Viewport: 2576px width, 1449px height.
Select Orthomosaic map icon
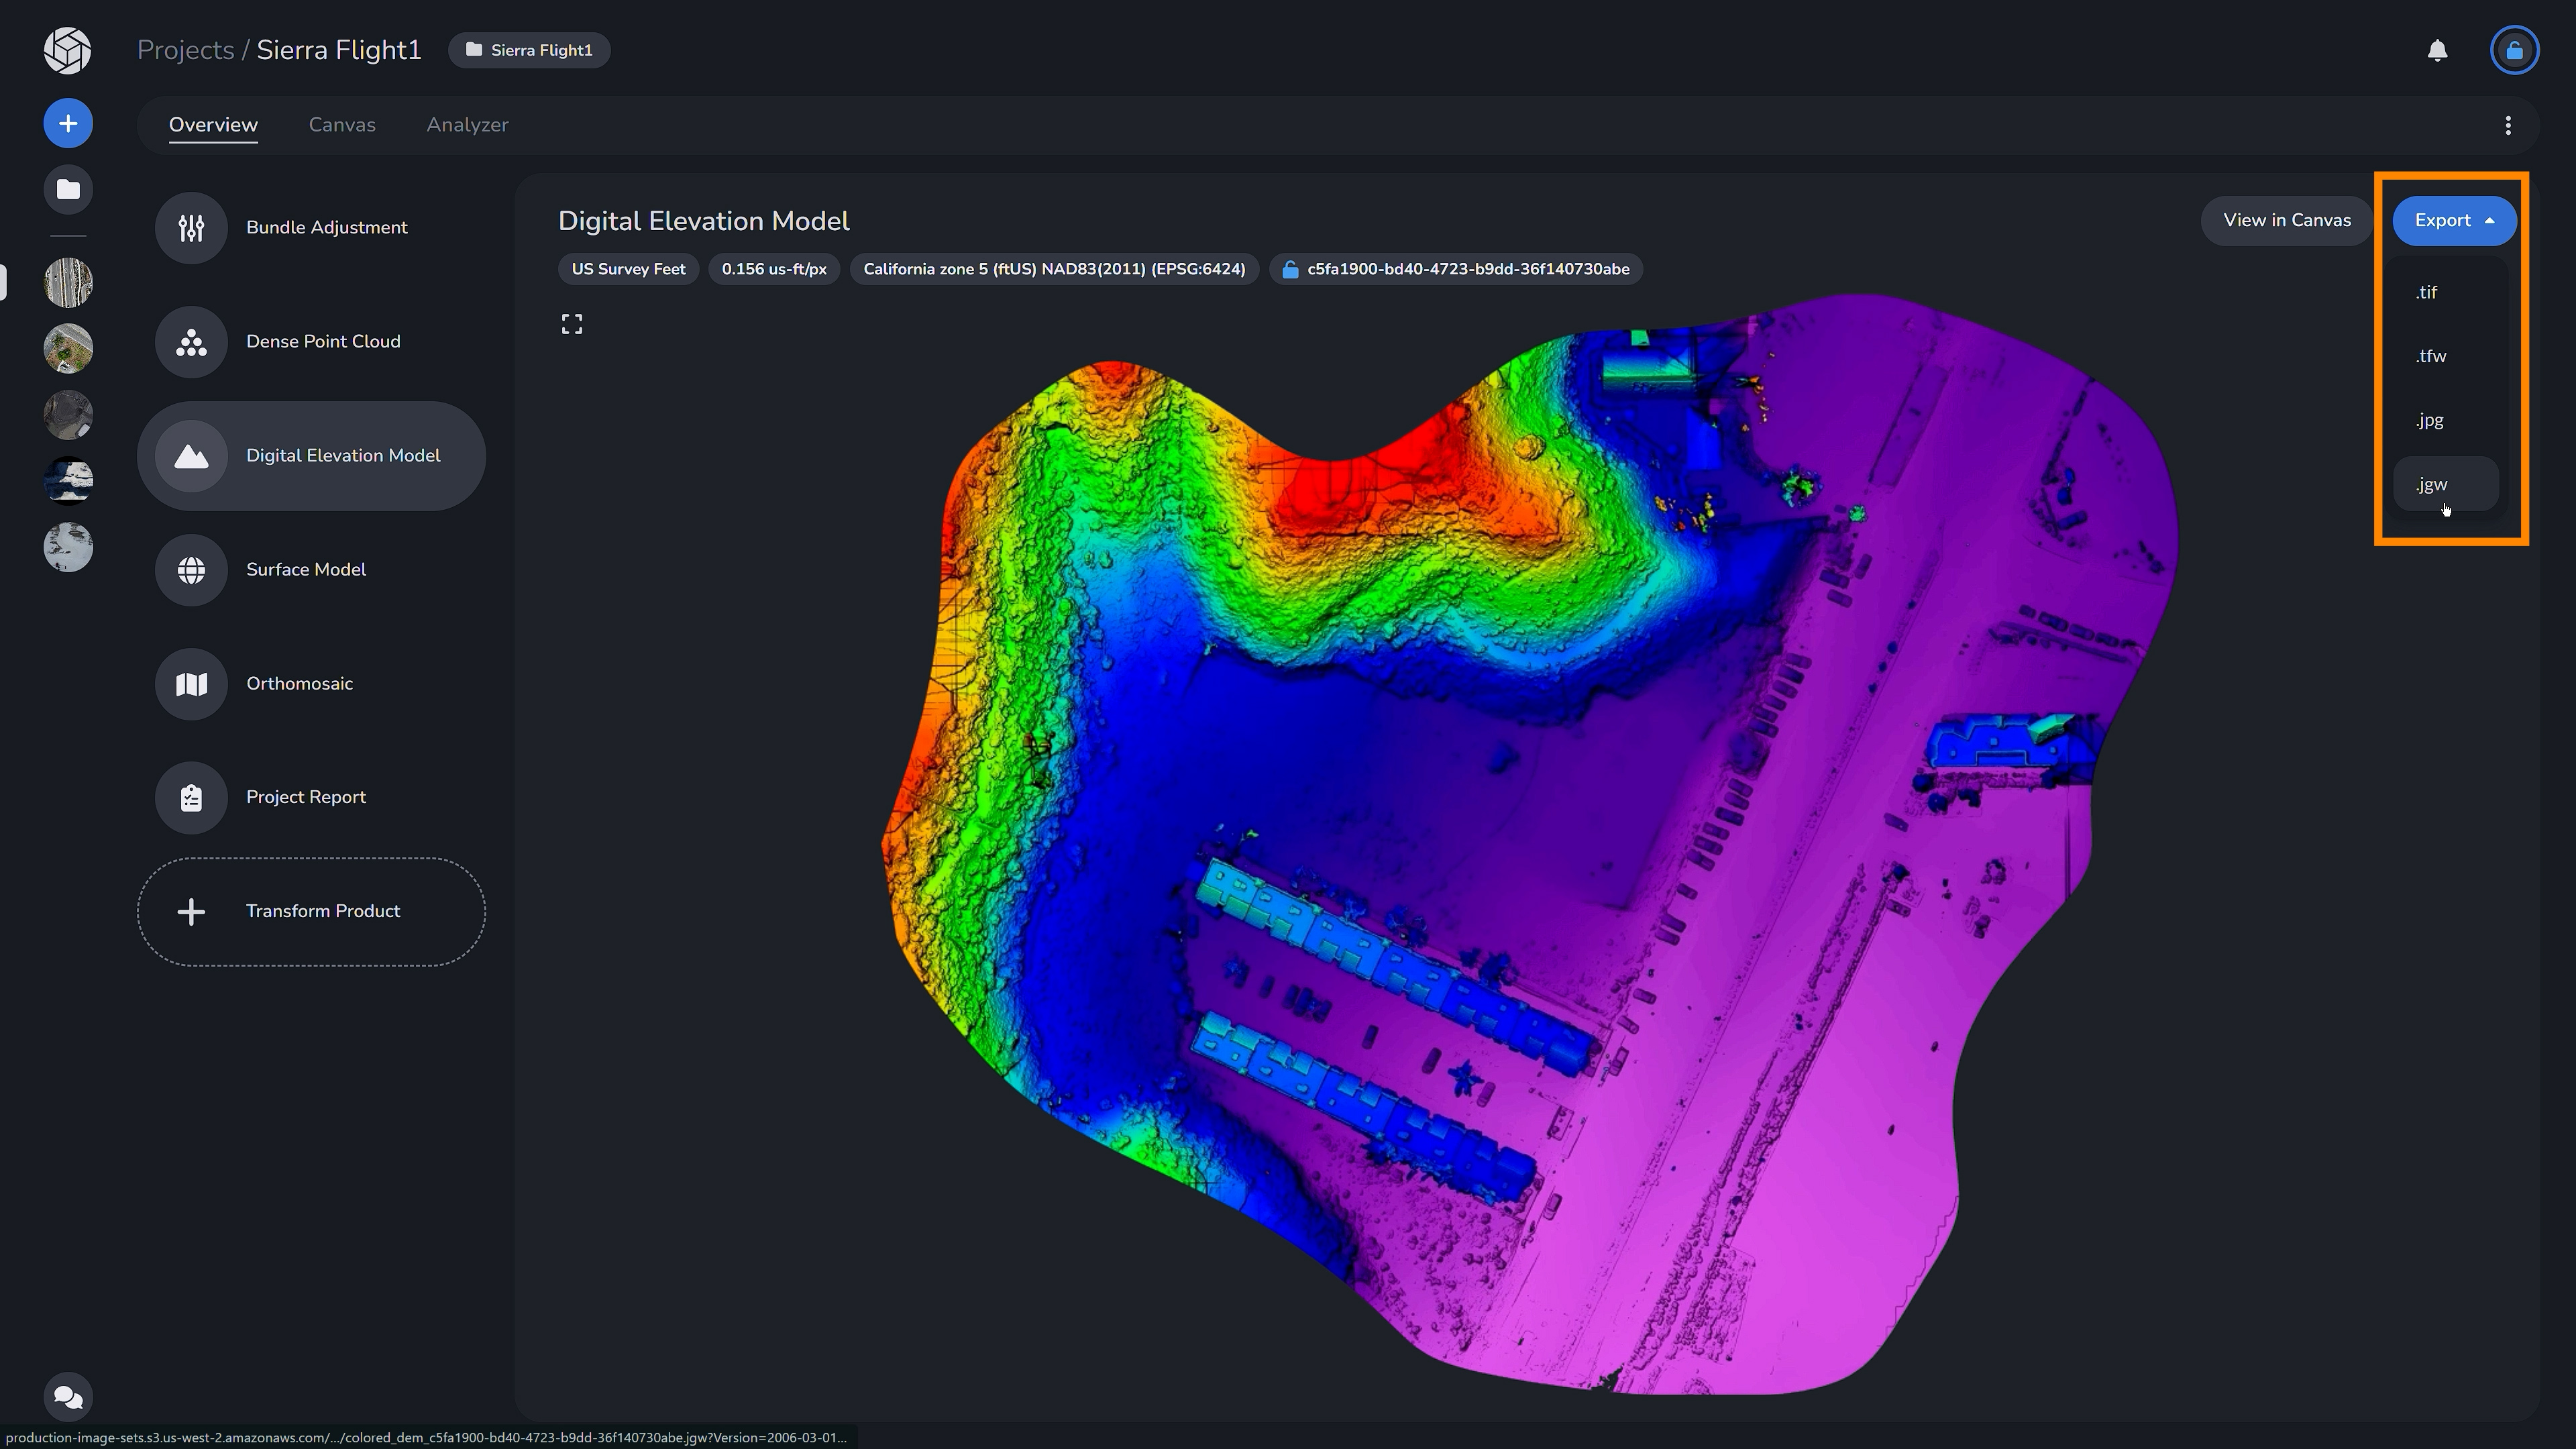click(191, 684)
